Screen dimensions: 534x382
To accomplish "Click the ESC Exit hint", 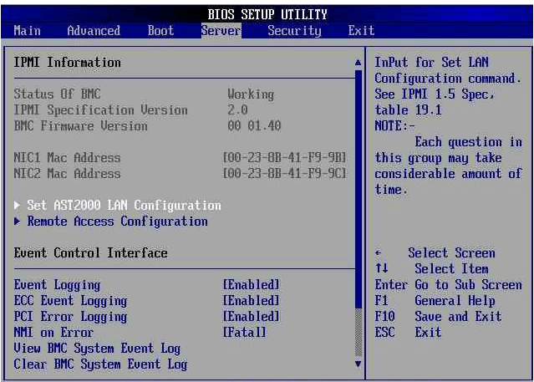I will [x=409, y=332].
